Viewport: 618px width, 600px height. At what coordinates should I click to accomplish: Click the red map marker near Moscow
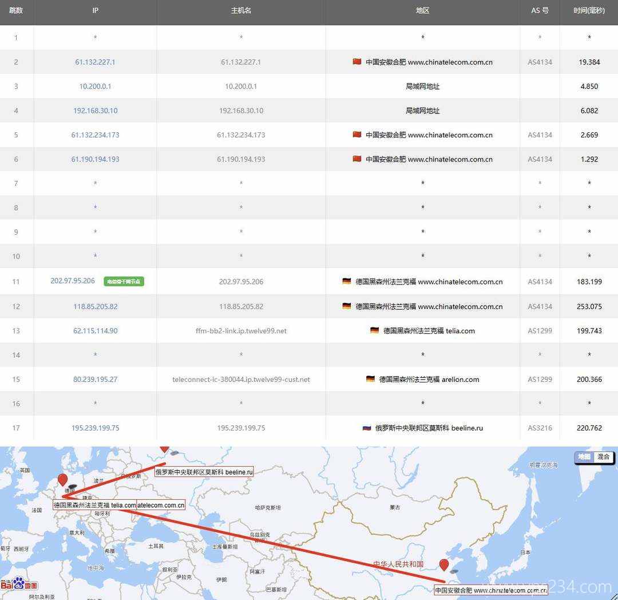coord(164,449)
